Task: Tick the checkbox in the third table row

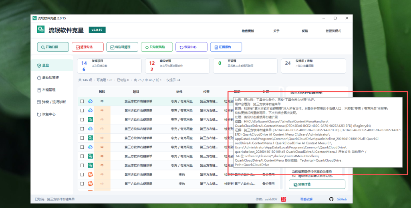Action: coord(82,120)
